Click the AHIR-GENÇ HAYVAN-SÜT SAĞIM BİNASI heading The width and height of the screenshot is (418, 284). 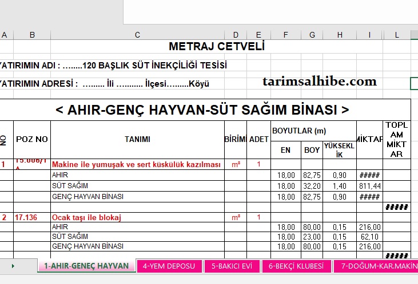click(202, 110)
